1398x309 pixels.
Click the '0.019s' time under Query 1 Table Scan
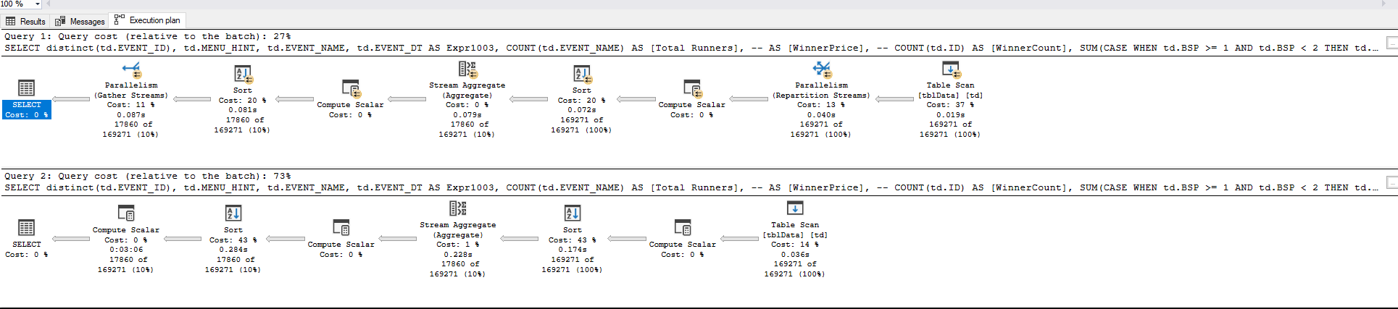click(x=950, y=115)
